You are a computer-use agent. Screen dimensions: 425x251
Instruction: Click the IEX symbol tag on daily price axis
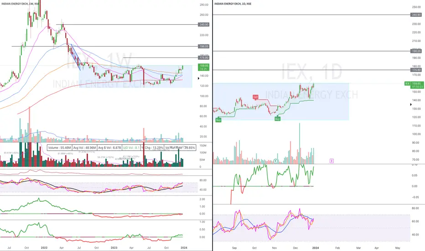coord(407,84)
